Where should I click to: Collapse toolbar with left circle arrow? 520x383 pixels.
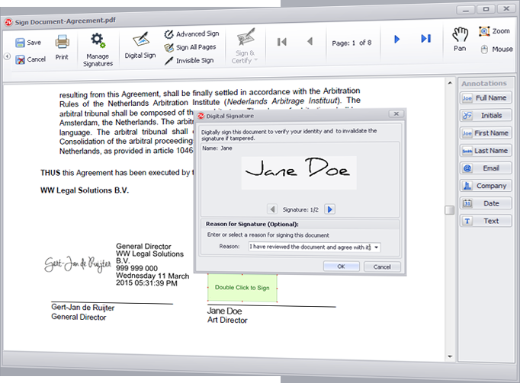click(8, 56)
